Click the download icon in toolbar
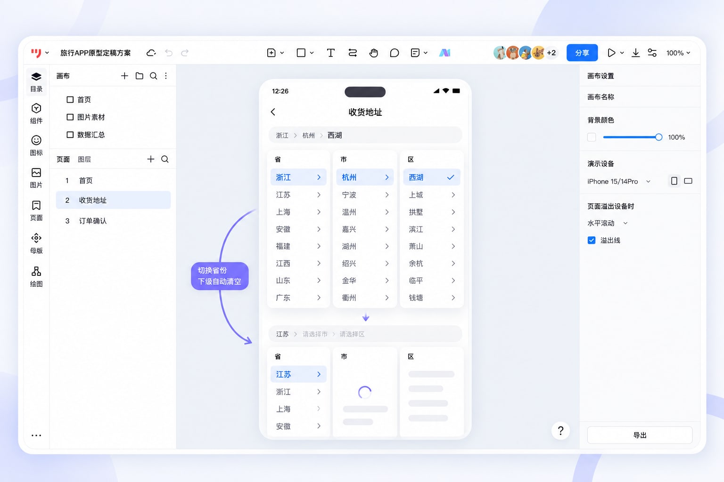724x482 pixels. pos(635,53)
